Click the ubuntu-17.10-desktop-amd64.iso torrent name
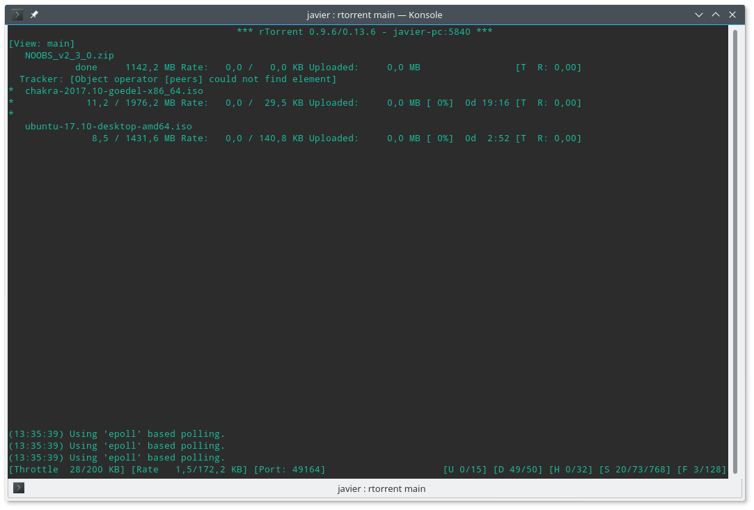The height and width of the screenshot is (510, 754). pos(108,127)
